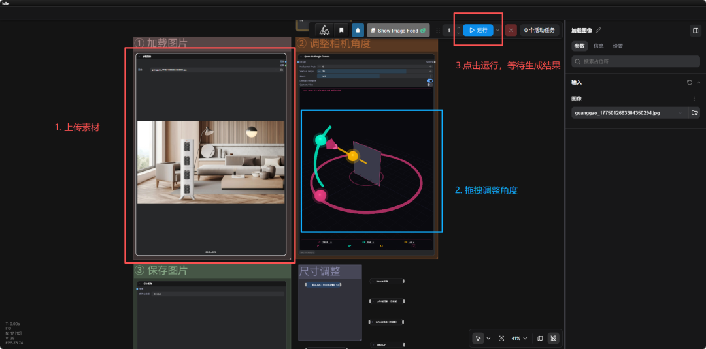Select the ③ 保存图片 group title
Screen dimensions: 706x349
click(161, 270)
